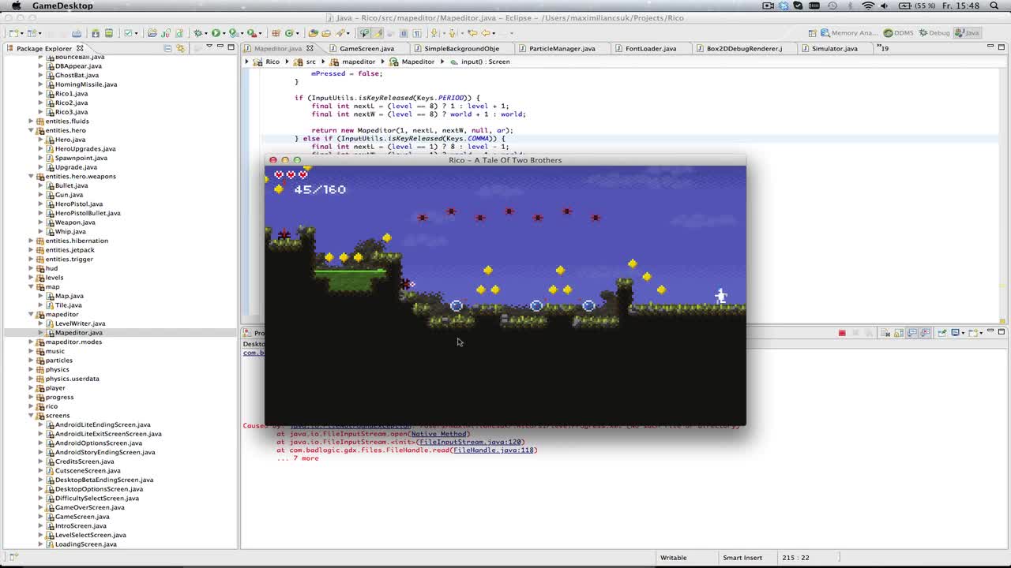
Task: Open the Memory Analysis perspective
Action: (x=824, y=32)
